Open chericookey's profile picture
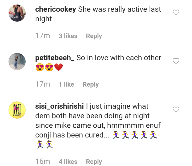Image resolution: width=192 pixels, height=166 pixels. (x=17, y=13)
